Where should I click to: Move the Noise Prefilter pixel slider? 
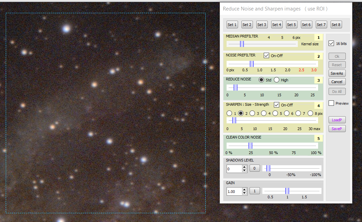click(x=272, y=64)
